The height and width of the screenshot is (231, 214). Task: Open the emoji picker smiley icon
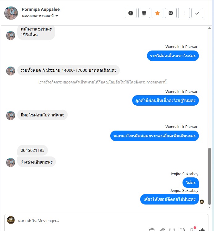(182, 229)
